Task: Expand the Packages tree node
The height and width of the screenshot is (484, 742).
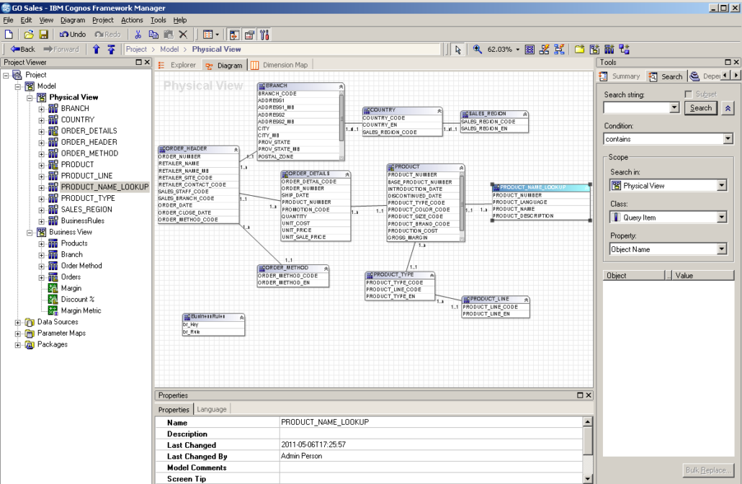Action: pyautogui.click(x=18, y=345)
